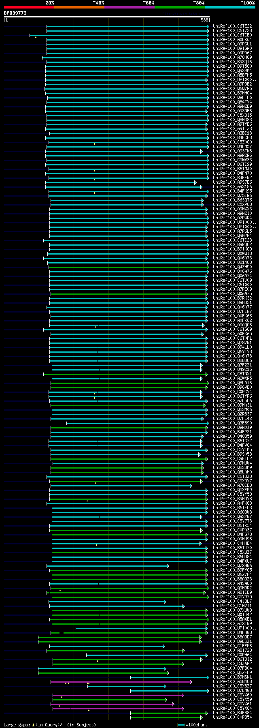
Task: Select the UniRef100_A5BFH5 label
Action: (232, 75)
